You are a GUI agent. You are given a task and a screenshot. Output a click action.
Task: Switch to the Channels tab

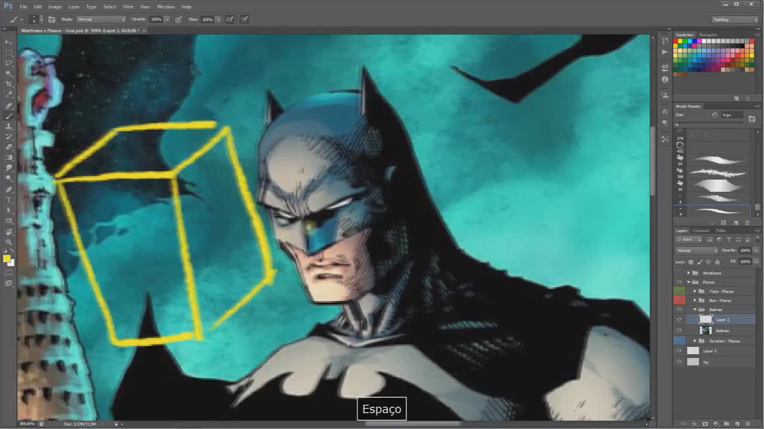click(701, 231)
